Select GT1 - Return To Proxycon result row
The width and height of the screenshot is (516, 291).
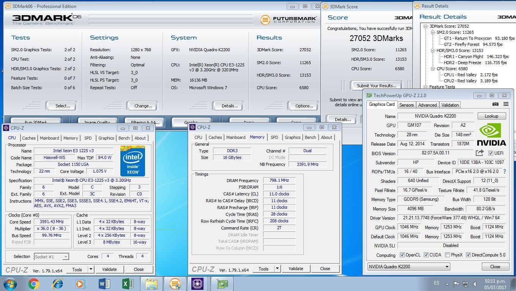click(479, 38)
